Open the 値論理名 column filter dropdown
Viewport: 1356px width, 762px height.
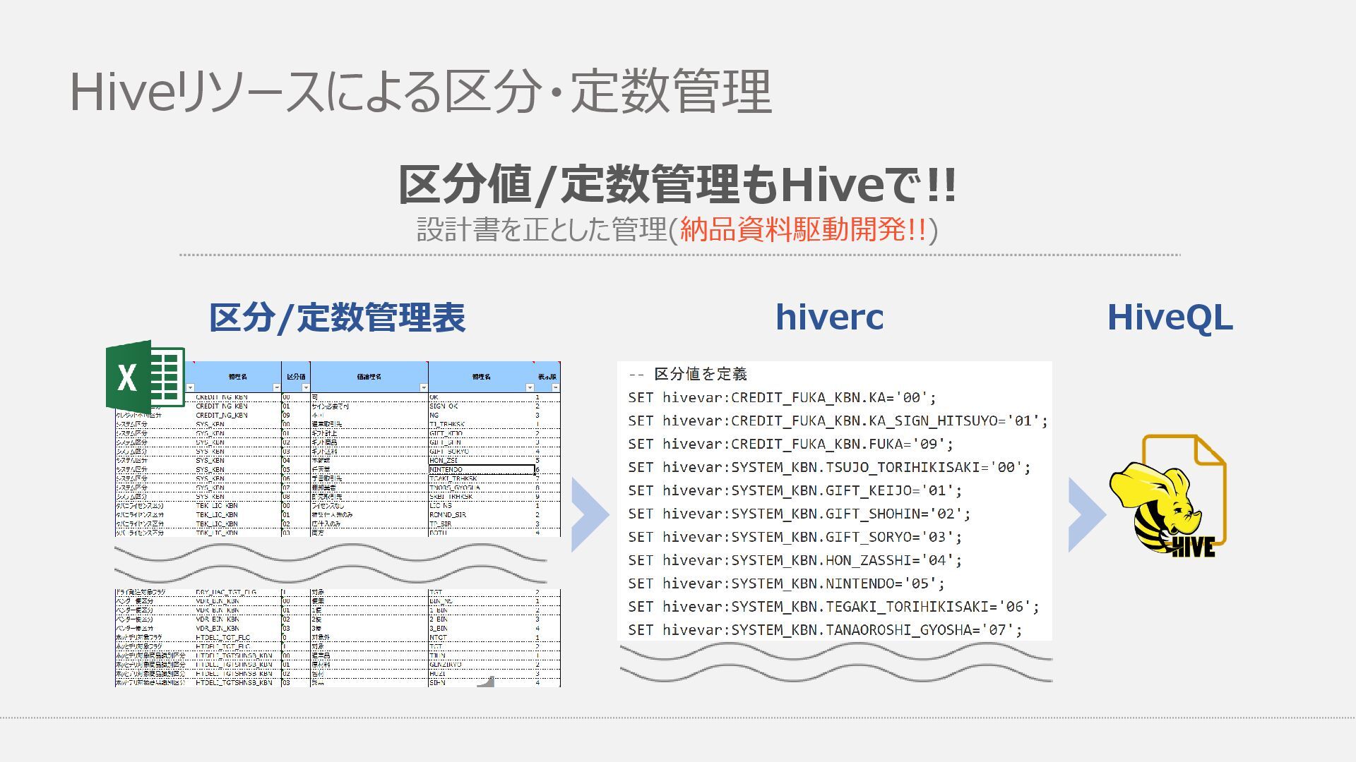coord(423,387)
